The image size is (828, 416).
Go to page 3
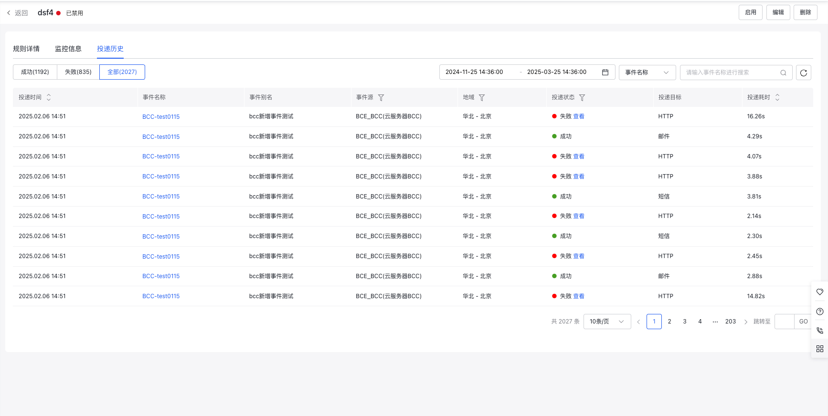tap(685, 322)
